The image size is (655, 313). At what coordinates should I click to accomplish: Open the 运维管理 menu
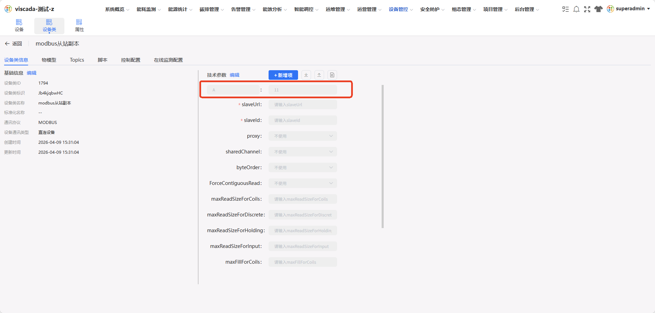coord(338,9)
